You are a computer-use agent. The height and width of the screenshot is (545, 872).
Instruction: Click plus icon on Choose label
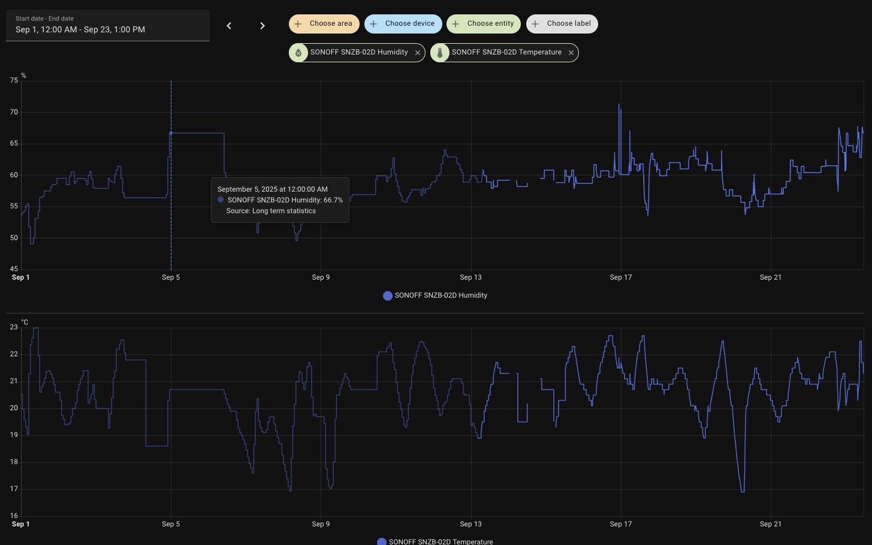tap(535, 24)
